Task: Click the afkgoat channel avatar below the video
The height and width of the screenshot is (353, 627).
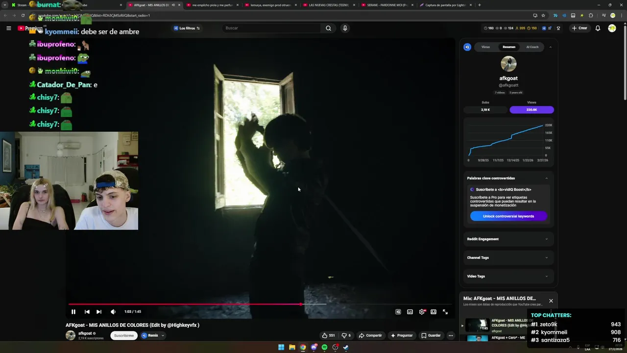Action: [71, 335]
